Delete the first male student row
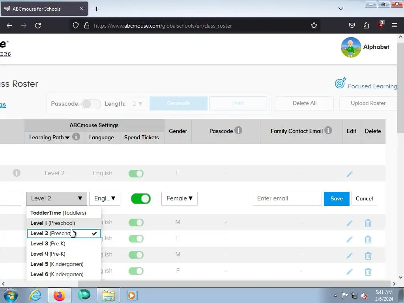Image resolution: width=404 pixels, height=303 pixels. click(x=368, y=223)
